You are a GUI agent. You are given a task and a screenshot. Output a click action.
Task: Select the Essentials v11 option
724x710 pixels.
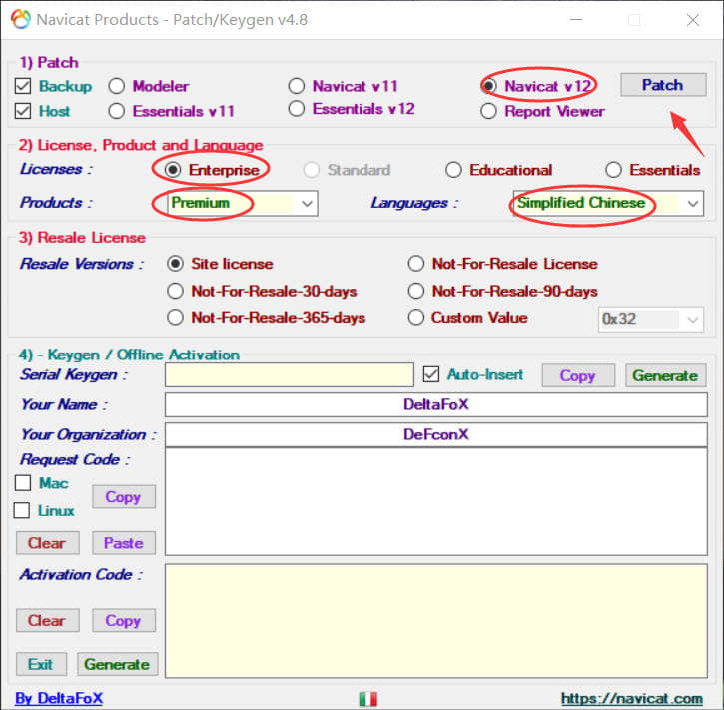[x=117, y=111]
